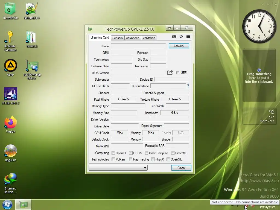Image resolution: width=280 pixels, height=210 pixels.
Task: Click the Memory Type field
Action: pos(128,106)
